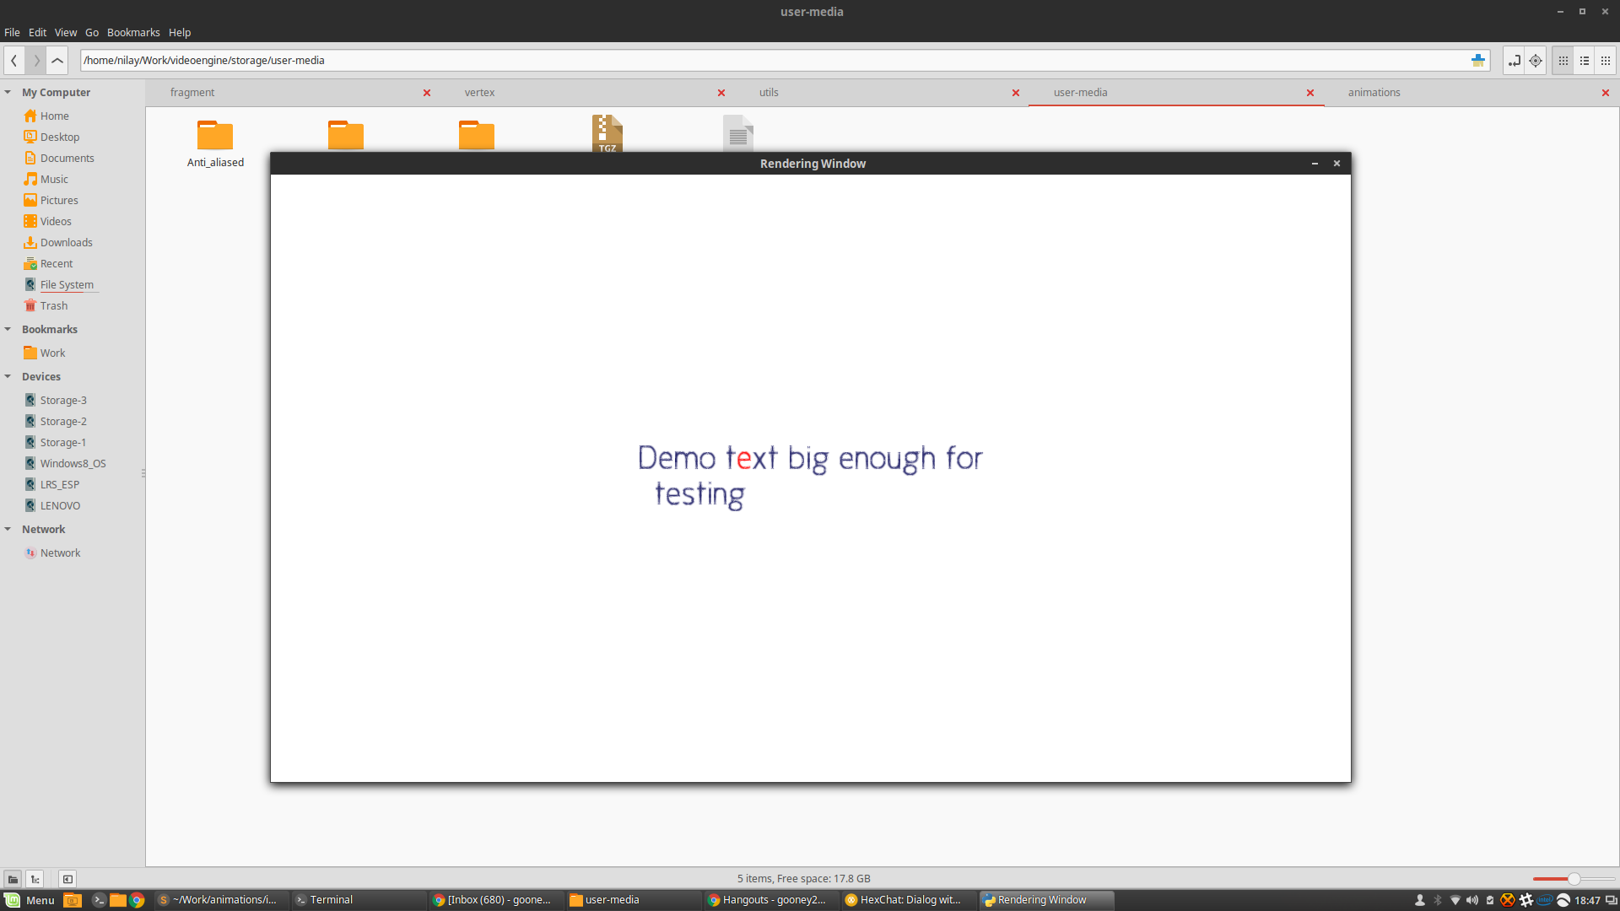
Task: Collapse the Devices section
Action: 8,376
